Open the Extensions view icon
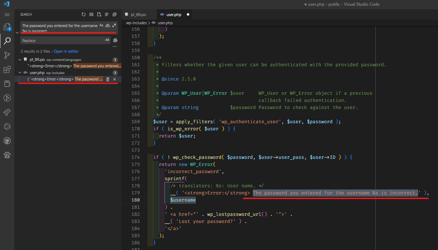The height and width of the screenshot is (250, 438). click(x=7, y=69)
